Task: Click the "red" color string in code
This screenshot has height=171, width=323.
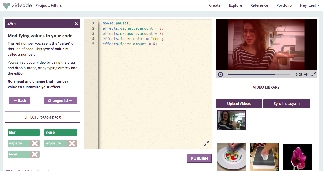Action: click(156, 39)
